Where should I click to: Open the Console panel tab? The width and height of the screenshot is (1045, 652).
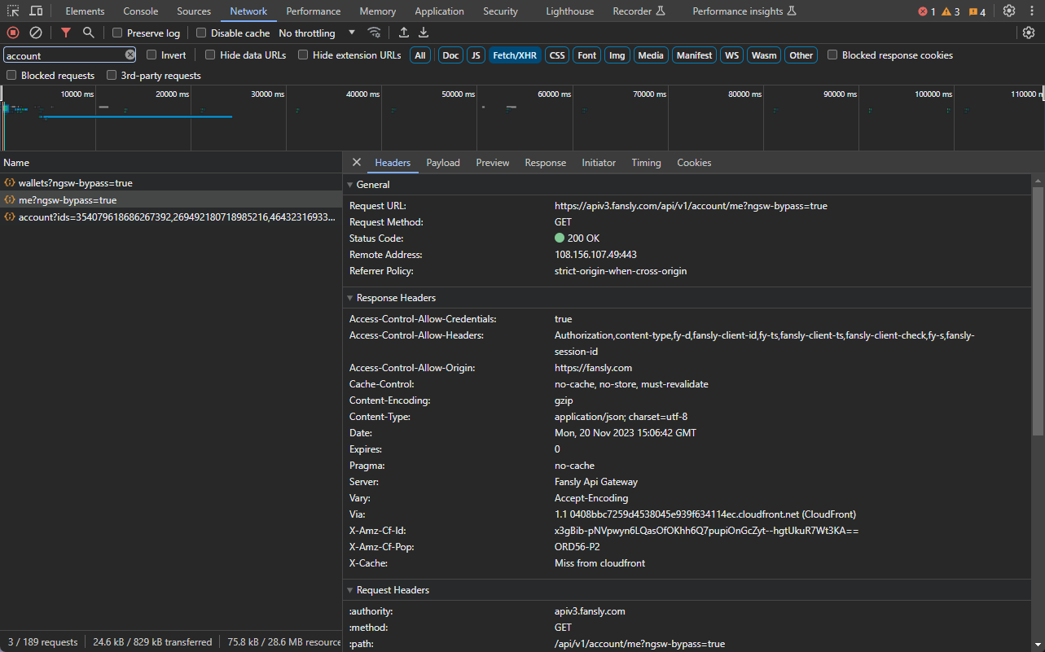click(141, 11)
